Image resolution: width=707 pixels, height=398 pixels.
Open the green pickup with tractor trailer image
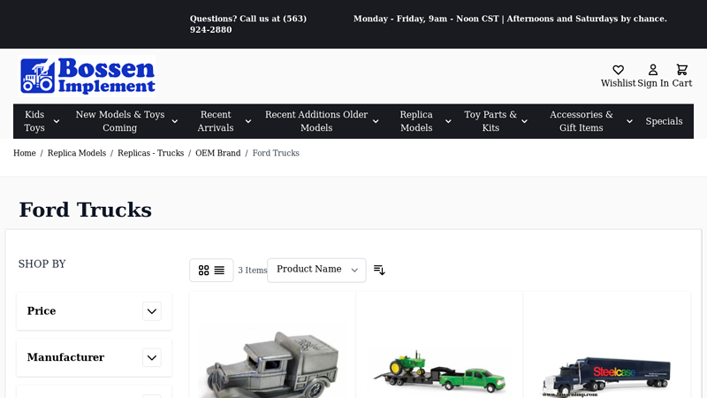tap(439, 371)
